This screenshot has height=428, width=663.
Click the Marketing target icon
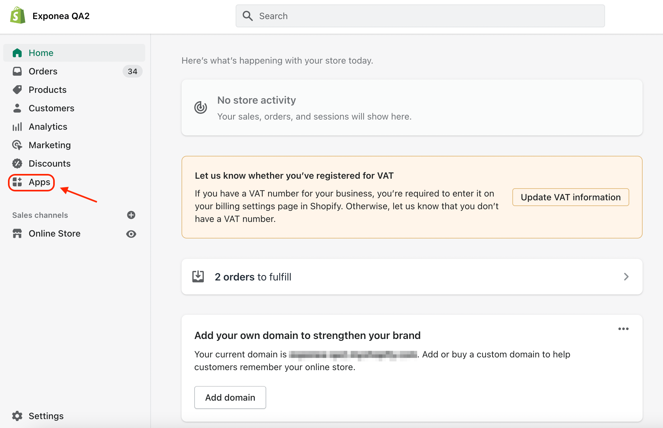coord(17,145)
